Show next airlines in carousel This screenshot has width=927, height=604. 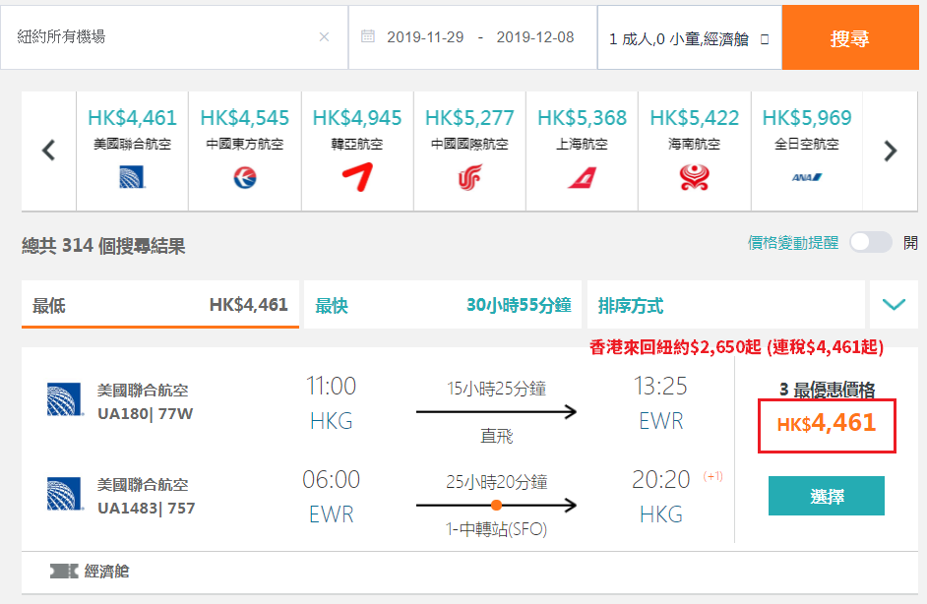[891, 151]
